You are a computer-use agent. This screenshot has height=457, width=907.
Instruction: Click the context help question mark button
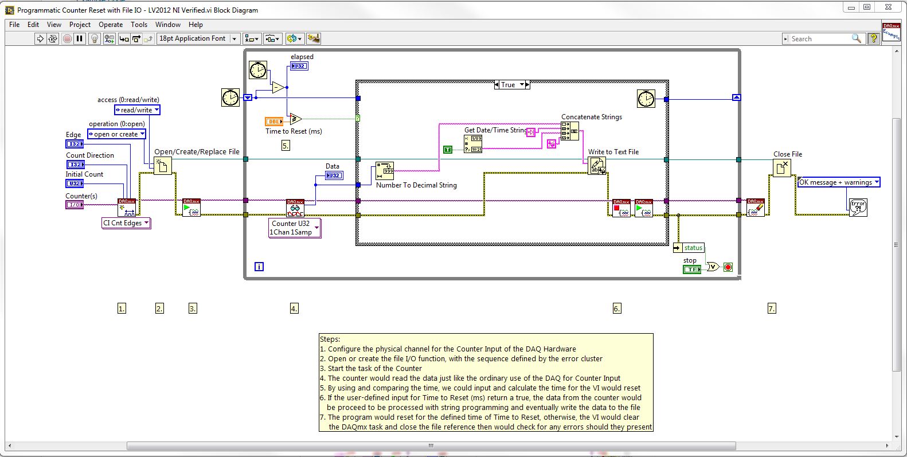pyautogui.click(x=873, y=38)
